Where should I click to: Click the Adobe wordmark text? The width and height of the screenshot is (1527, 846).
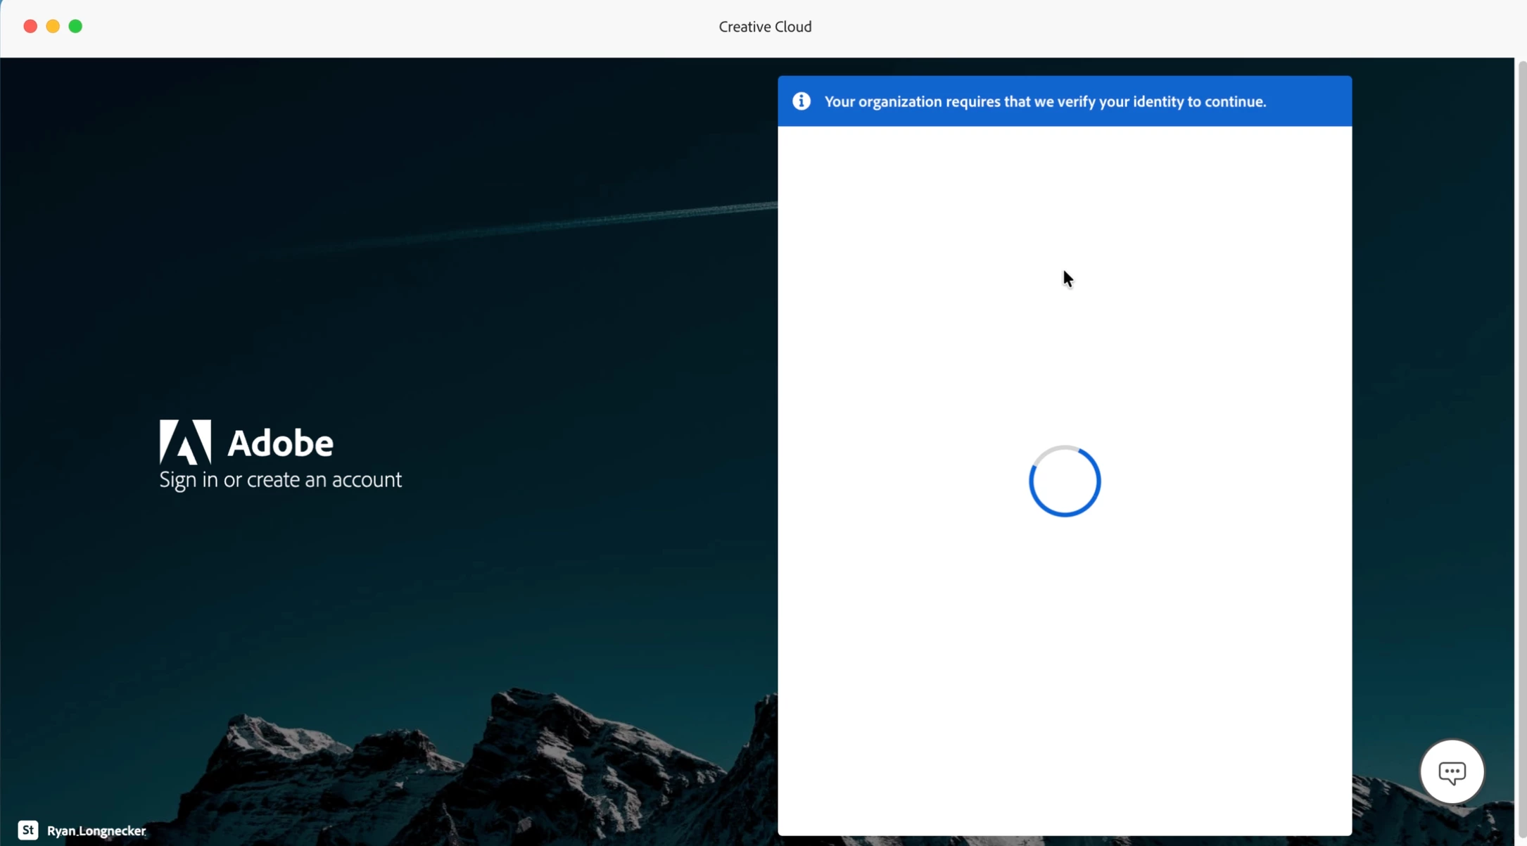280,443
